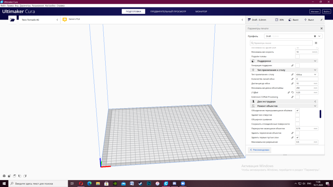The width and height of the screenshot is (333, 187).
Task: Click the adhesion Выкл icon in summary bar
Action: (x=305, y=20)
